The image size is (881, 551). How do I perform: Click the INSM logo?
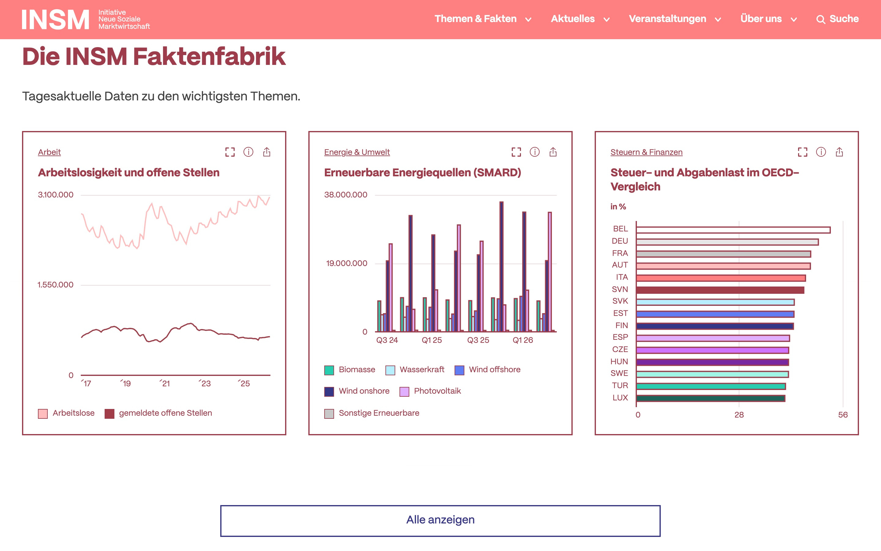(x=86, y=19)
